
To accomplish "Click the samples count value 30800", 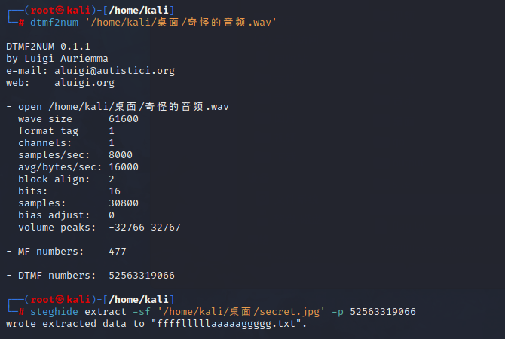I will (x=124, y=203).
